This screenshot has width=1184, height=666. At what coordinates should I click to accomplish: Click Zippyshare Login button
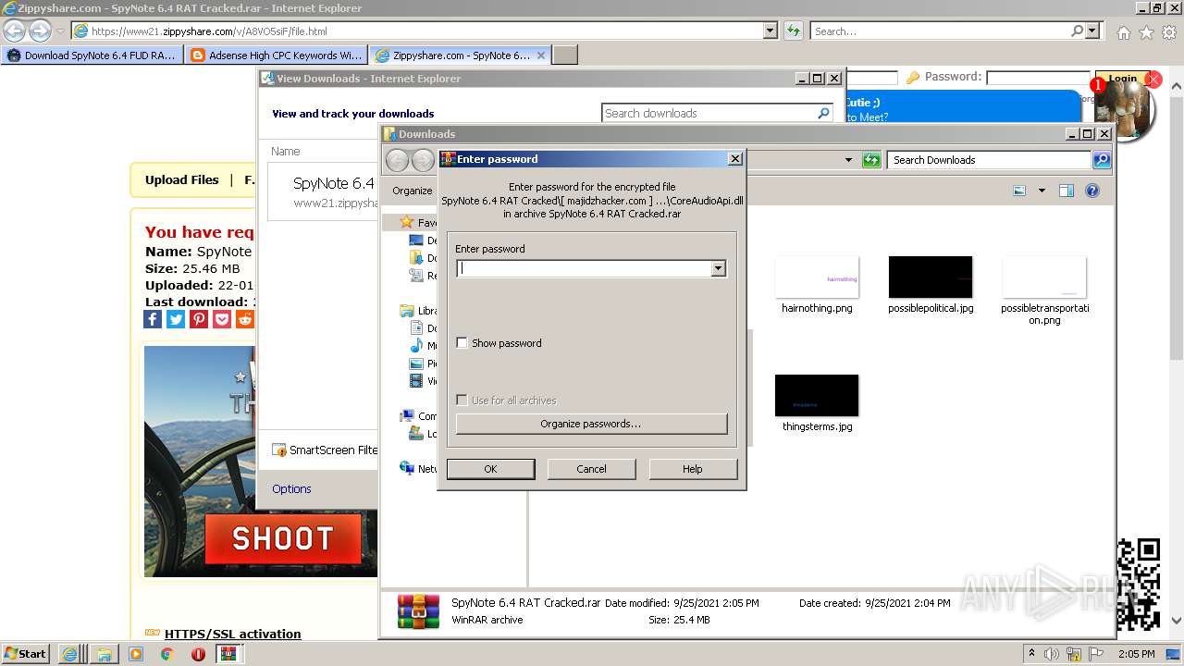(x=1122, y=79)
